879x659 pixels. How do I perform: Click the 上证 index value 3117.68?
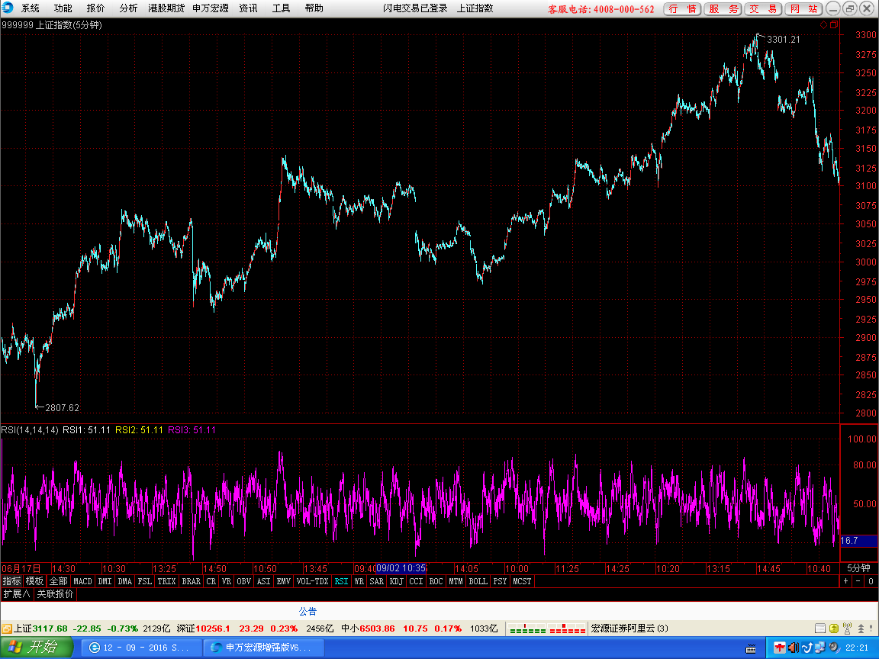50,628
